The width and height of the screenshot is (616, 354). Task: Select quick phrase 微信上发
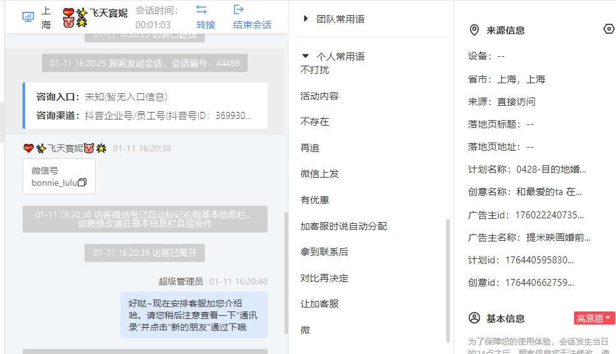320,174
